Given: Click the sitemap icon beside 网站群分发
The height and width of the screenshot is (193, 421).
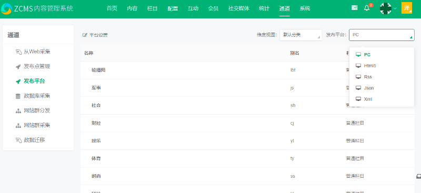Looking at the screenshot, I should click(x=18, y=111).
